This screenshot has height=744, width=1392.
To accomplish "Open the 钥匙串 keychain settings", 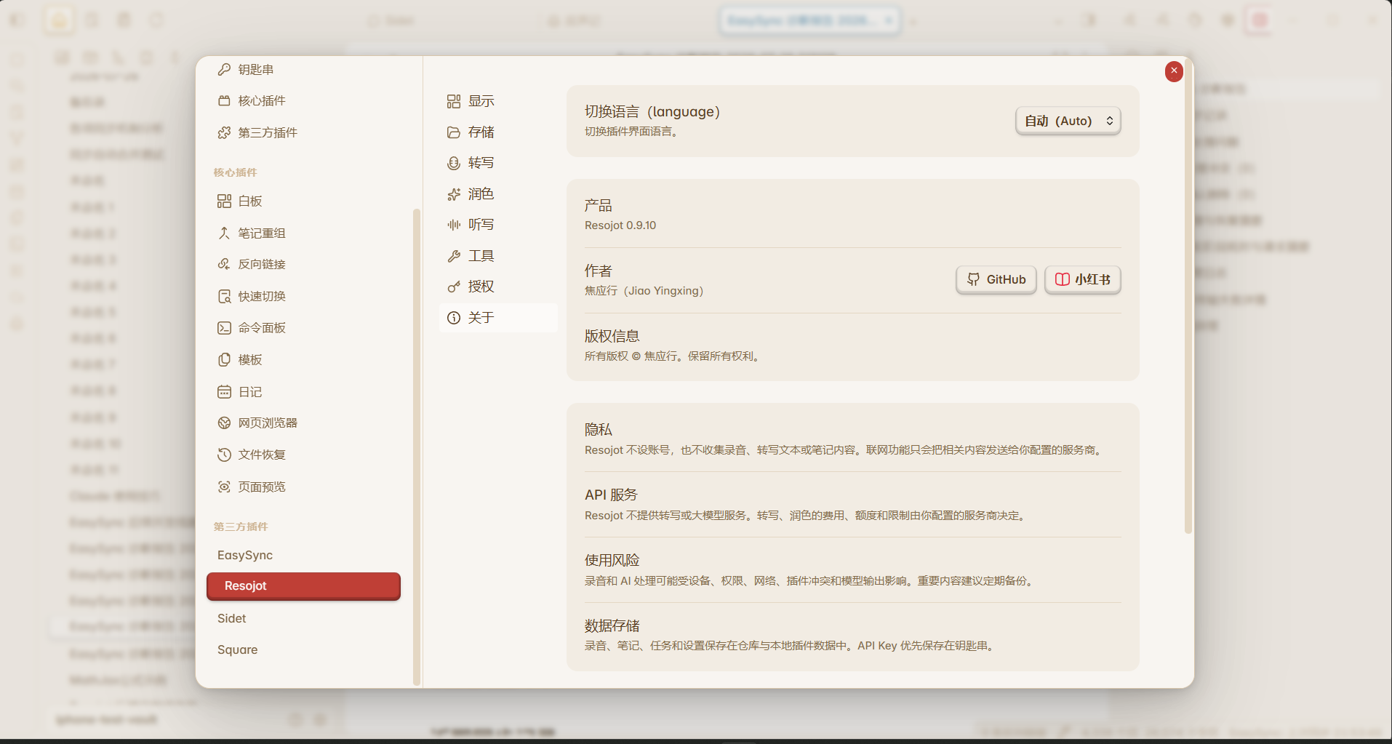I will [x=303, y=70].
